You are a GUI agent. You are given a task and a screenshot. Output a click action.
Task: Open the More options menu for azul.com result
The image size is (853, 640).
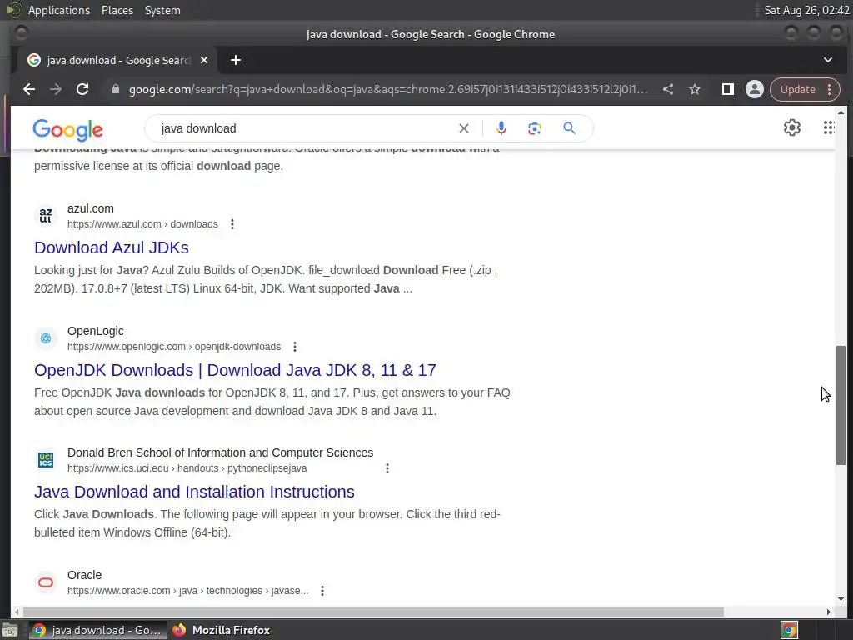point(232,224)
